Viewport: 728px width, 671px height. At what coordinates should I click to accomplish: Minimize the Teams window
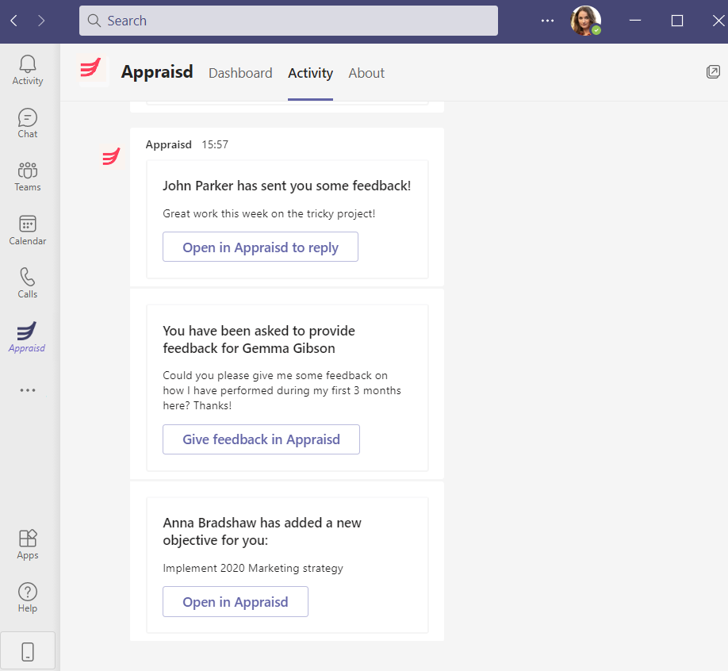tap(635, 21)
